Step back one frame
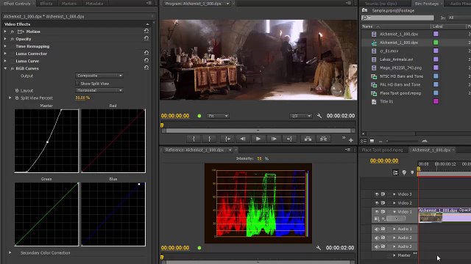Image resolution: width=471 pixels, height=264 pixels. click(x=243, y=139)
